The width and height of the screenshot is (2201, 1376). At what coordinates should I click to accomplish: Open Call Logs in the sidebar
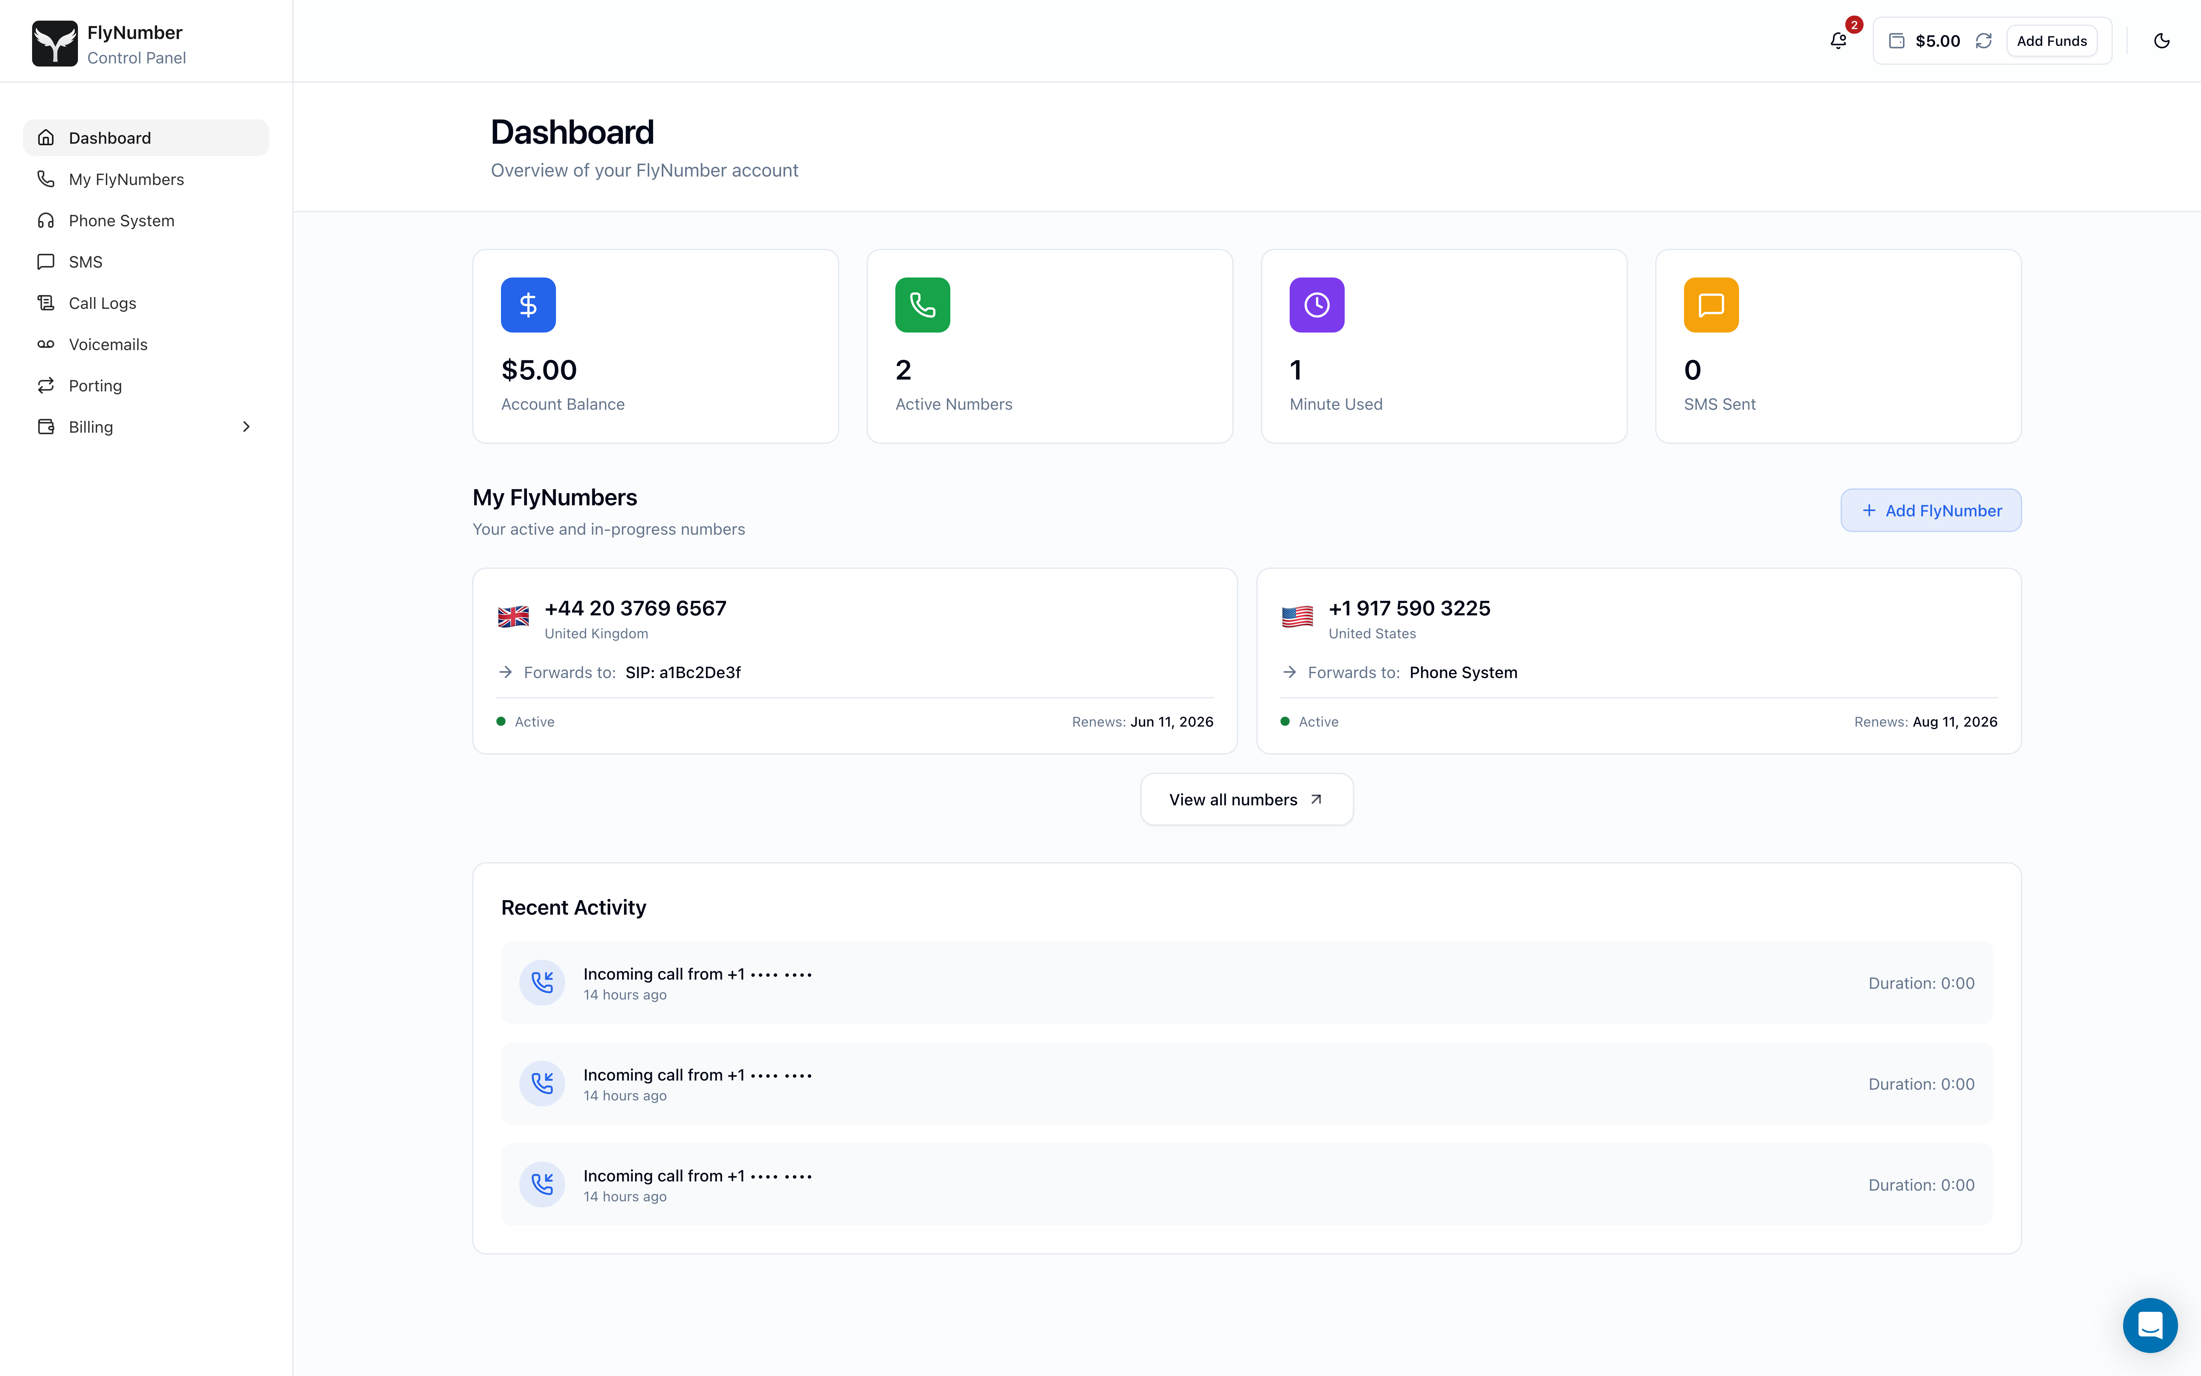click(x=146, y=303)
